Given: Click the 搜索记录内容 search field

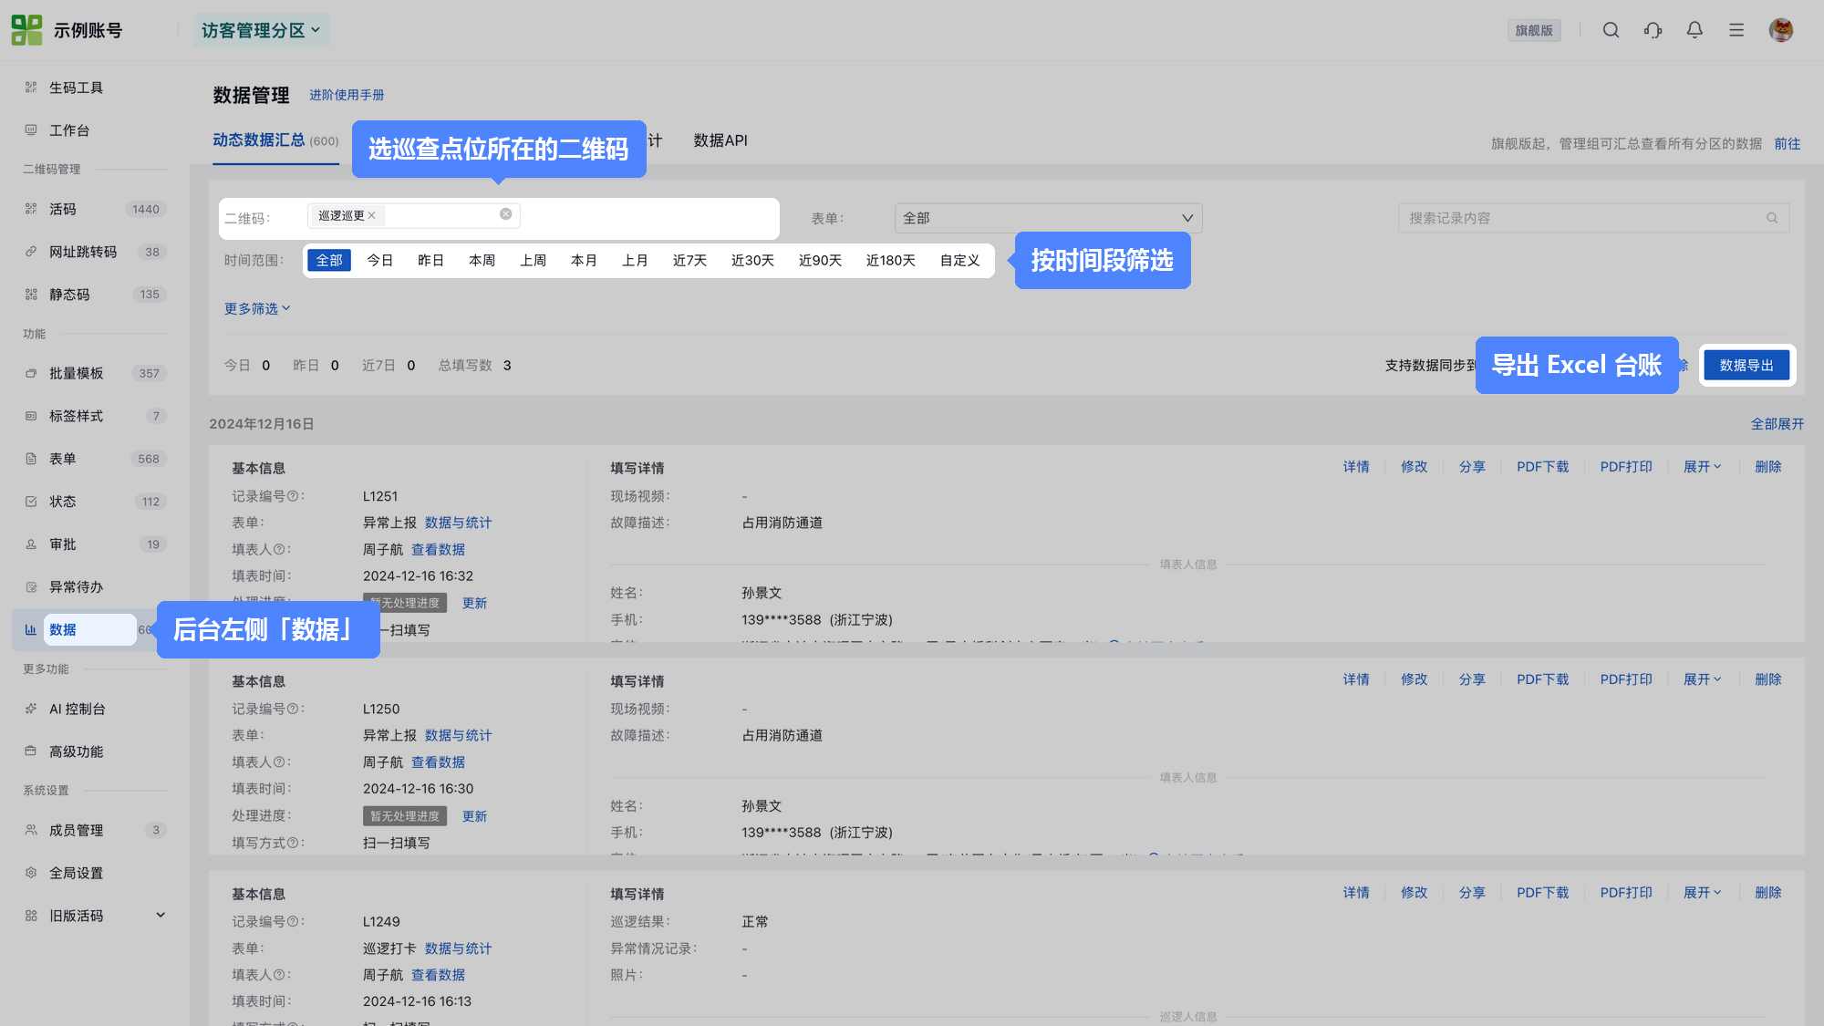Looking at the screenshot, I should 1593,218.
